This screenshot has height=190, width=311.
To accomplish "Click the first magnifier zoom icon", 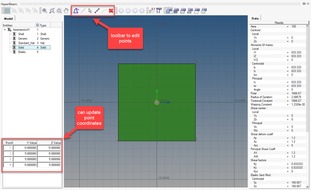I will click(x=45, y=11).
